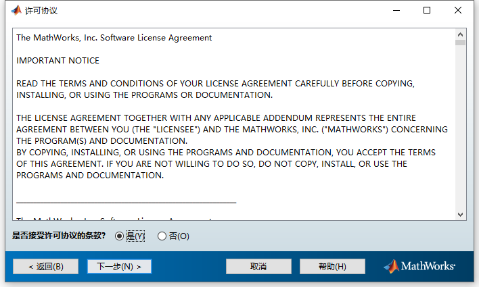Image resolution: width=479 pixels, height=287 pixels.
Task: Click the scrollbar up arrow of license text
Action: [x=460, y=34]
